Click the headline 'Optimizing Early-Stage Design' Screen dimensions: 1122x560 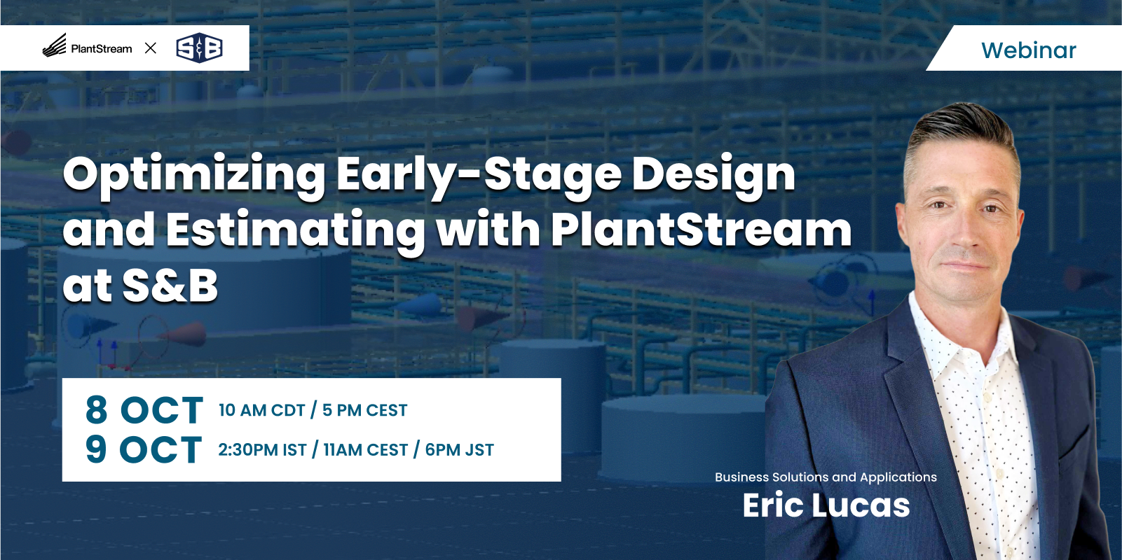tap(430, 175)
